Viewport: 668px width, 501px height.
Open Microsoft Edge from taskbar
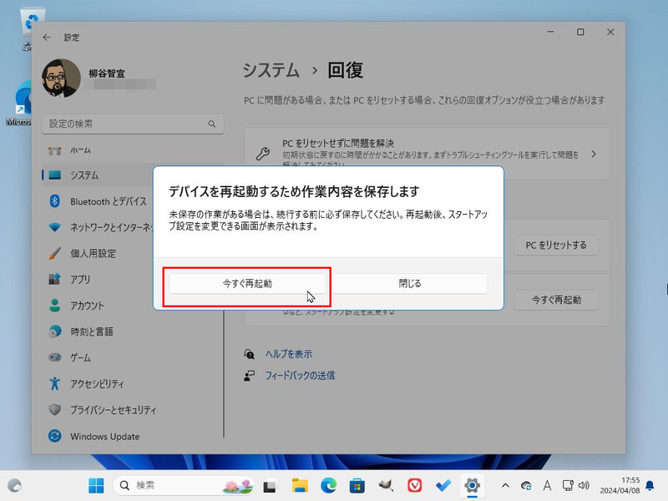pyautogui.click(x=328, y=486)
